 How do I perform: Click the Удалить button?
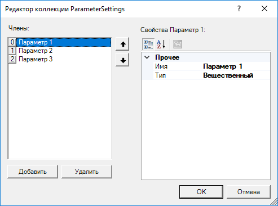click(87, 172)
